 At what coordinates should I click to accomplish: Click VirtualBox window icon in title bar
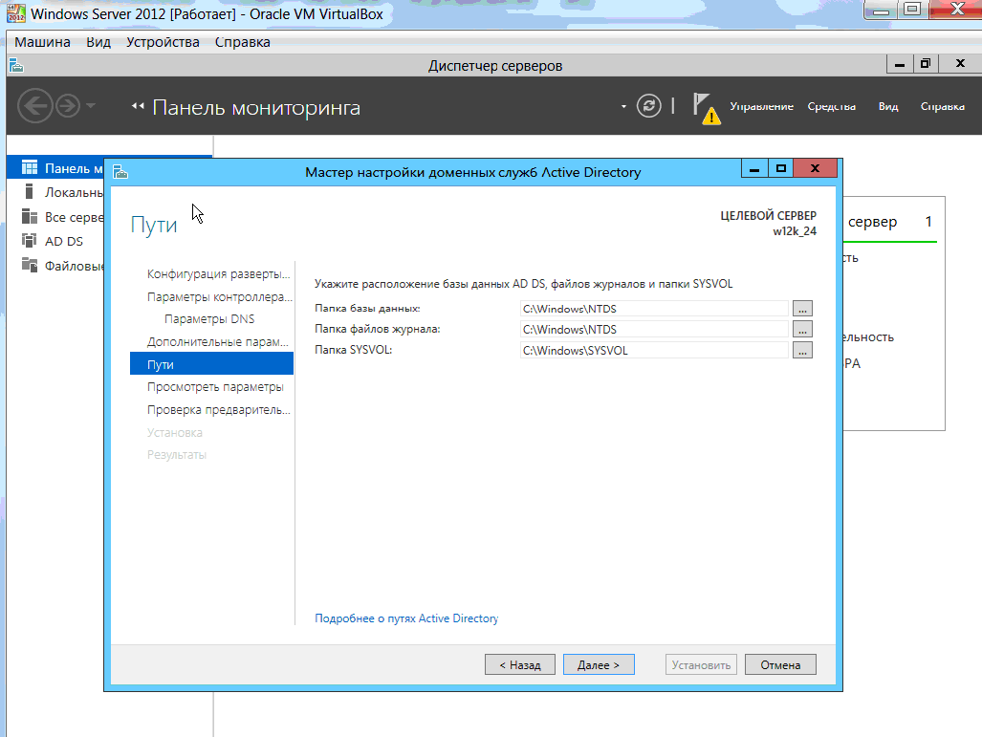[15, 13]
